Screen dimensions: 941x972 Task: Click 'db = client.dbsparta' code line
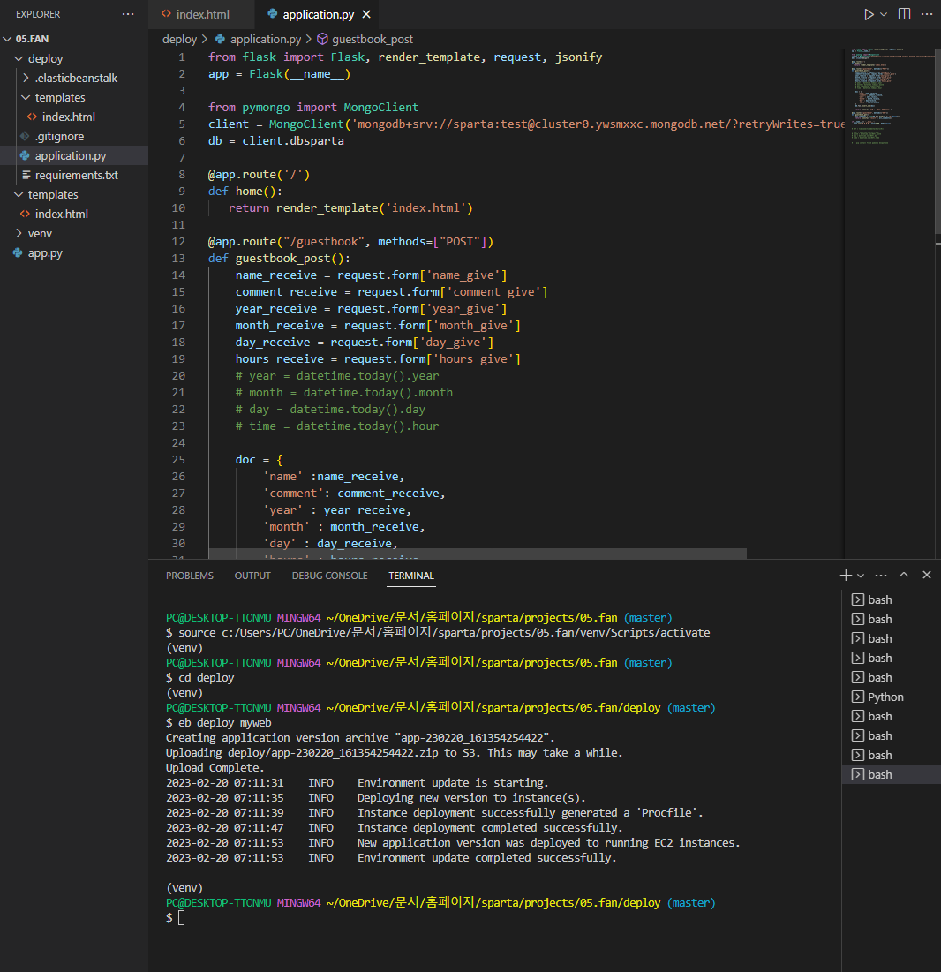[x=275, y=140]
